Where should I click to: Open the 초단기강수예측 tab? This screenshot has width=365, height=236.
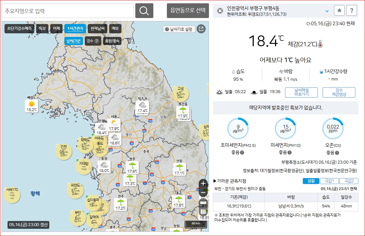tap(20, 29)
